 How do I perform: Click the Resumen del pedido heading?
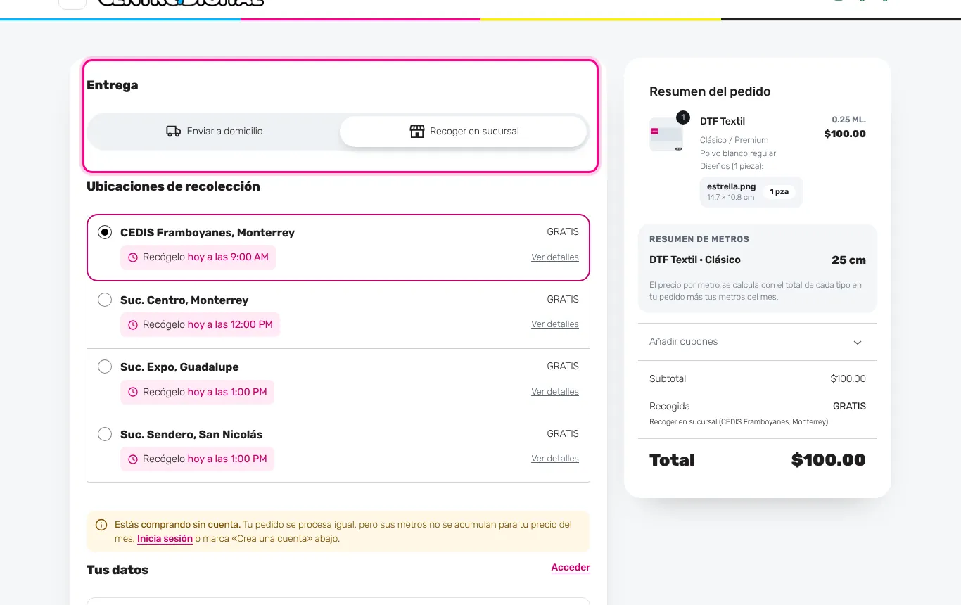pyautogui.click(x=710, y=91)
